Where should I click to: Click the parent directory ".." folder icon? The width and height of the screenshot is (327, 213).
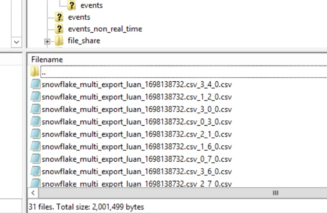pos(35,72)
